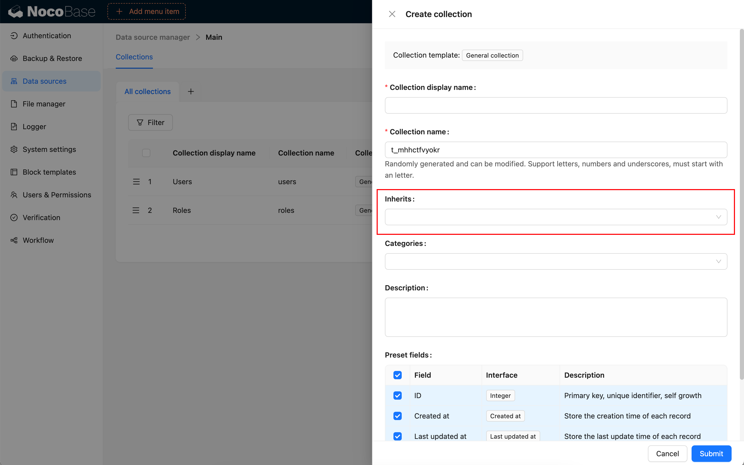
Task: Expand the Inherits dropdown
Action: 555,217
